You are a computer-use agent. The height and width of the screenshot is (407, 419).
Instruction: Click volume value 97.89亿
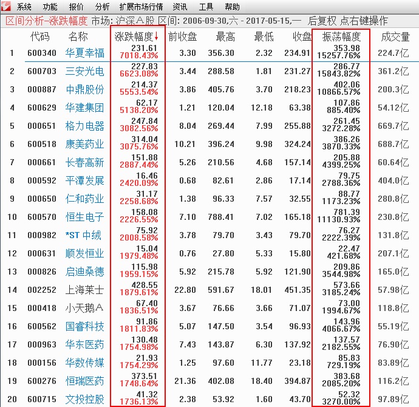393,399
